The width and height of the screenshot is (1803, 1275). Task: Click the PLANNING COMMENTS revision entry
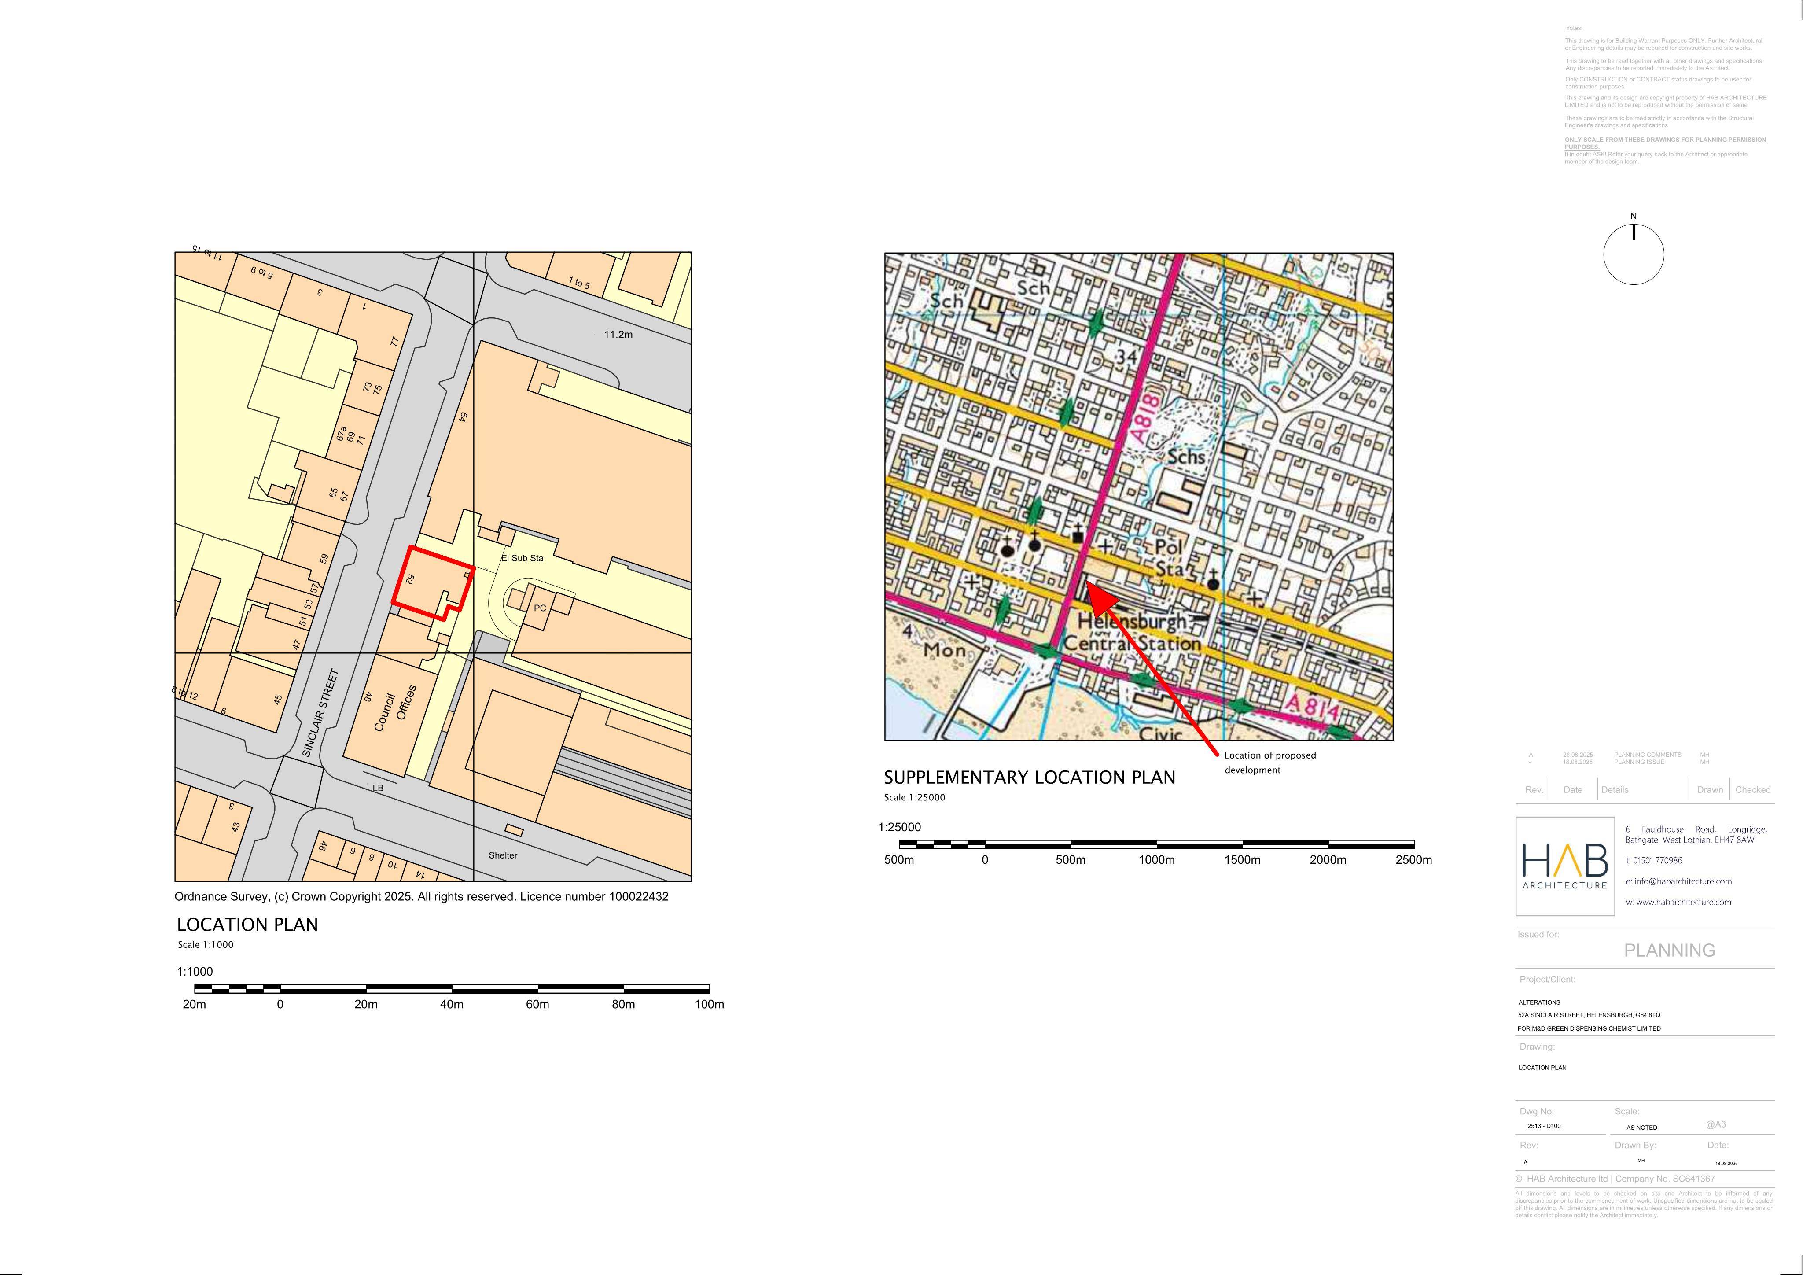pos(1648,755)
